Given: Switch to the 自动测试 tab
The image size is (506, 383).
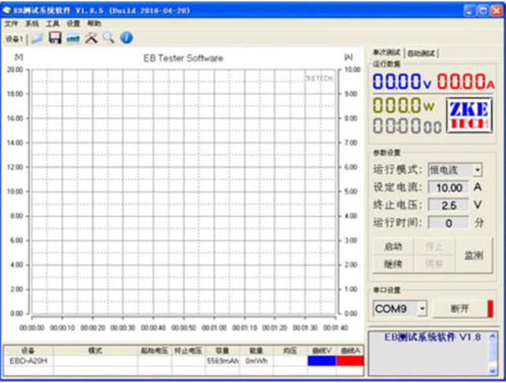Looking at the screenshot, I should tap(421, 53).
